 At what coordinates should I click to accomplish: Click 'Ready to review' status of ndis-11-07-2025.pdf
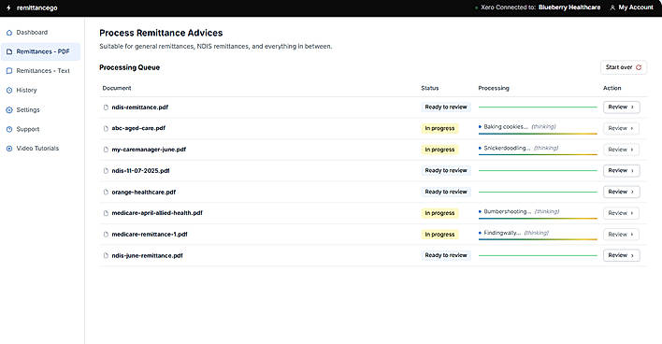[446, 170]
